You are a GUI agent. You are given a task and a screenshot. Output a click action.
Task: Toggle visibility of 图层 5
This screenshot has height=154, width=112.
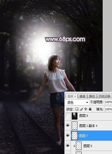click(68, 146)
